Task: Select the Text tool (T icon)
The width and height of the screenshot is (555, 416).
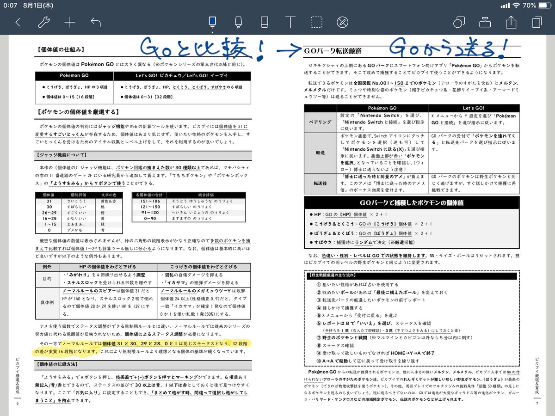Action: [290, 22]
